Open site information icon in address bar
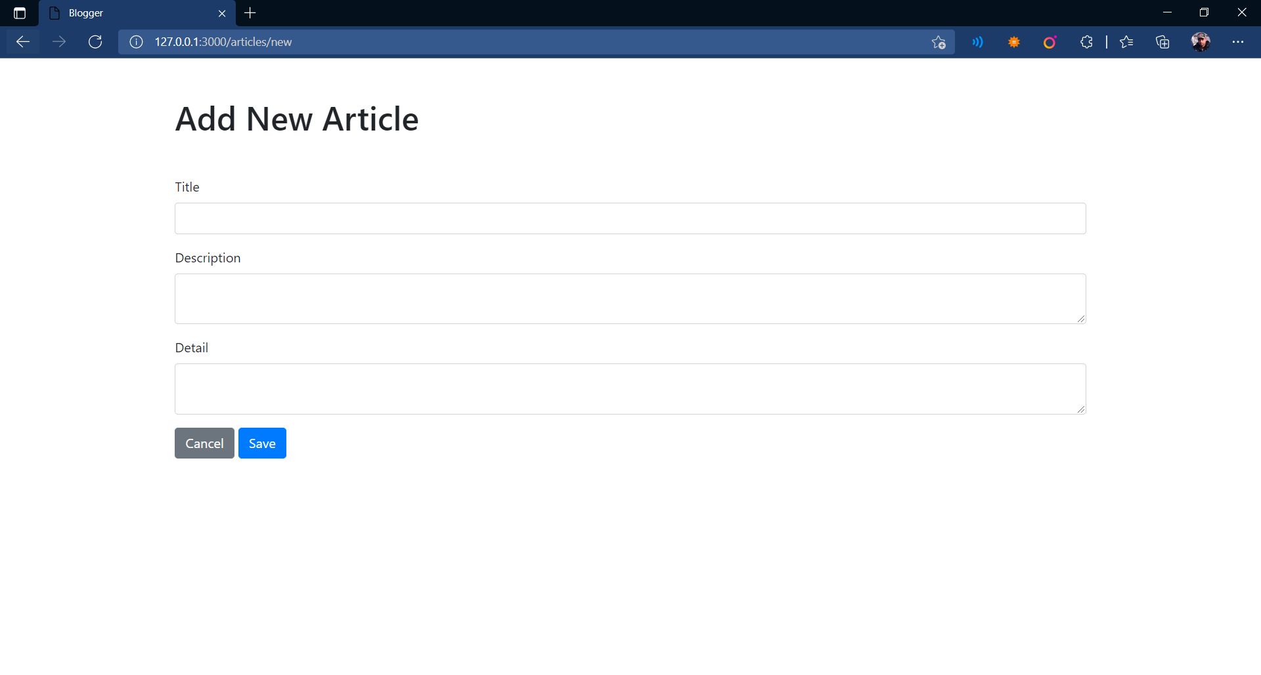The height and width of the screenshot is (675, 1261). [136, 42]
